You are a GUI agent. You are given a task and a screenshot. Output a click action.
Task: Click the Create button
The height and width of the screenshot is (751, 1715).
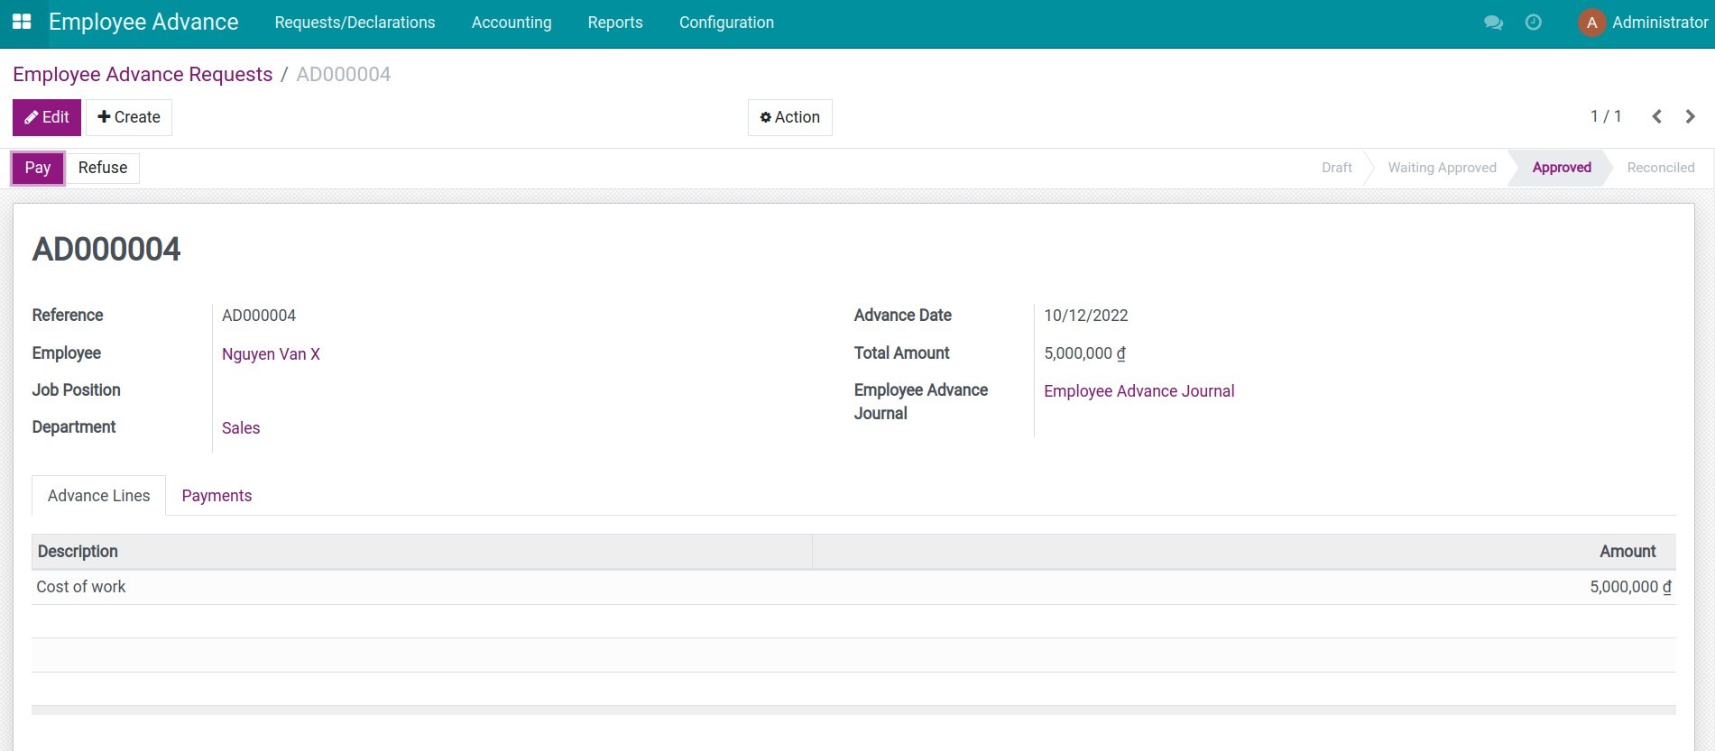[x=129, y=117]
